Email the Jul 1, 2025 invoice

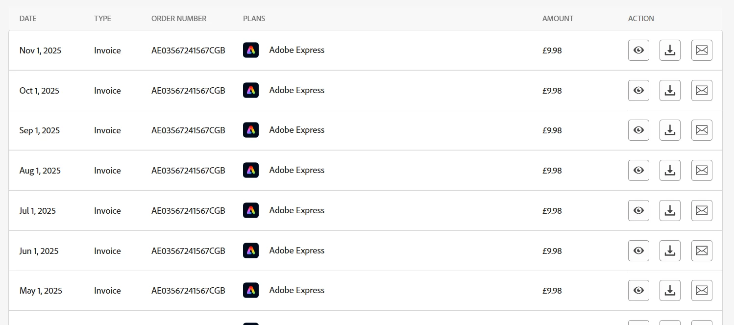click(x=702, y=211)
